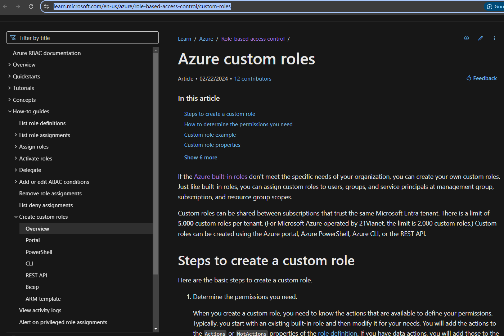Screen dimensions: 504x336
Task: Click the URL in the address bar
Action: pos(142,6)
